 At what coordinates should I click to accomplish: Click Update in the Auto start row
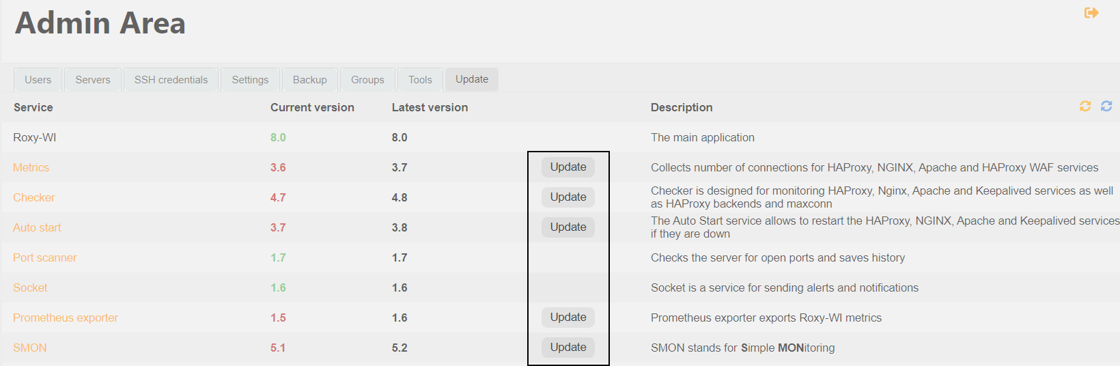coord(568,227)
